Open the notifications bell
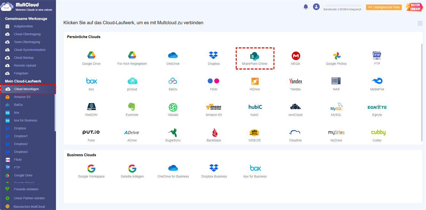Image resolution: width=426 pixels, height=210 pixels. click(306, 7)
